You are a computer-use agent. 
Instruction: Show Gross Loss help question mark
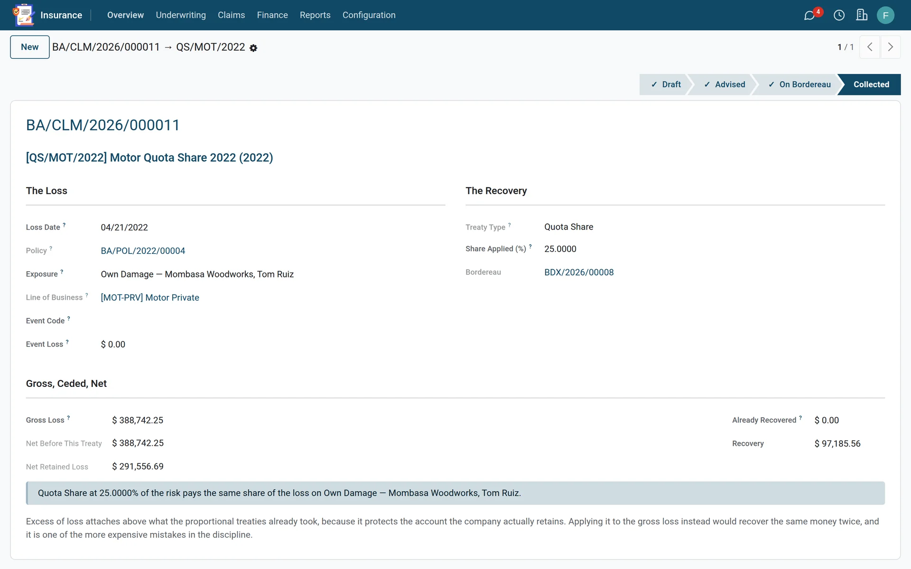click(68, 418)
